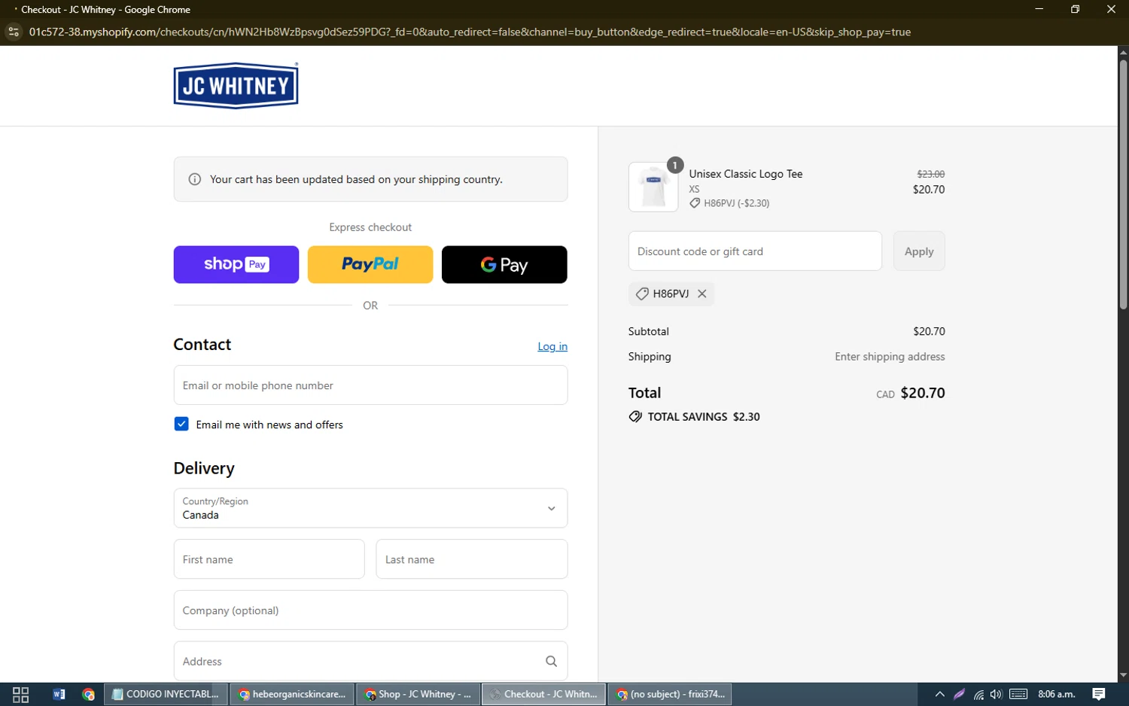Viewport: 1129px width, 706px height.
Task: Open the Log in link
Action: [552, 346]
